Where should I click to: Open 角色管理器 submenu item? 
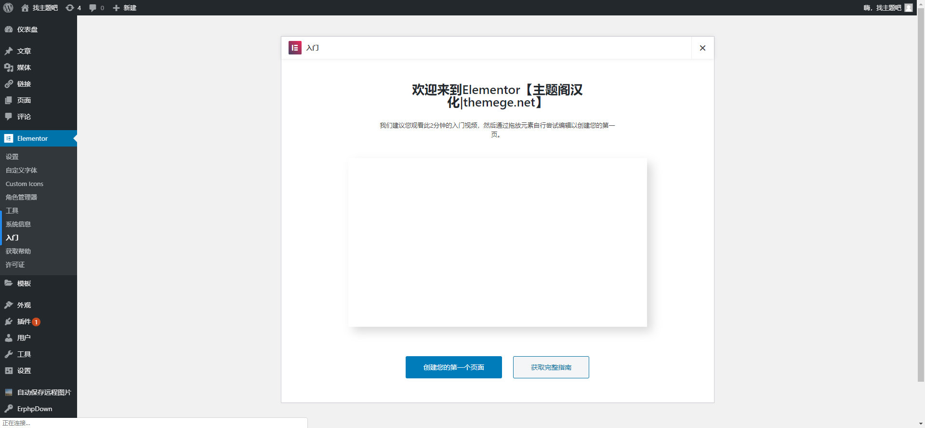[21, 197]
